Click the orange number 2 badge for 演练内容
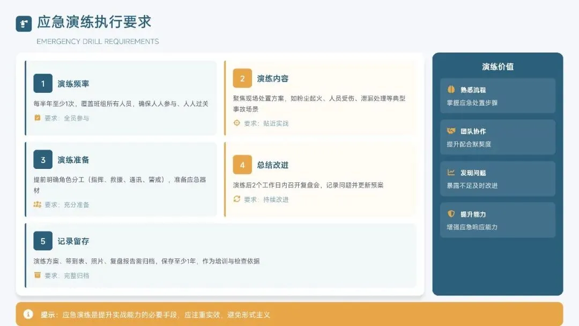 242,78
